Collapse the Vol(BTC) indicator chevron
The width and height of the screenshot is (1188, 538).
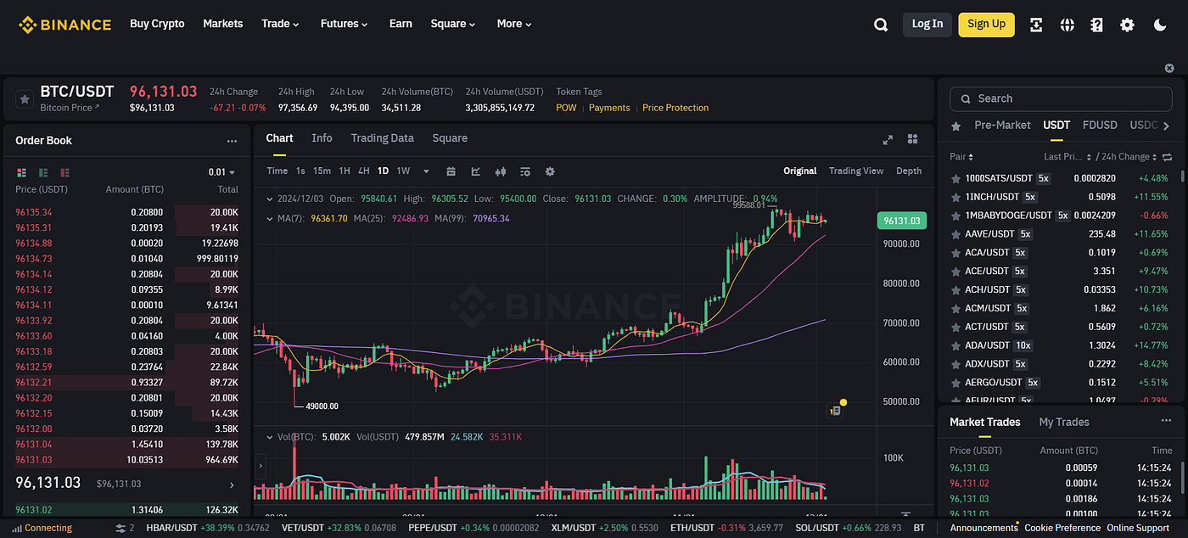[x=270, y=437]
